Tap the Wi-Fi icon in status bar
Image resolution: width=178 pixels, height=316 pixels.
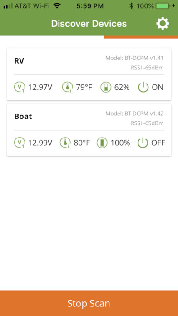click(57, 6)
